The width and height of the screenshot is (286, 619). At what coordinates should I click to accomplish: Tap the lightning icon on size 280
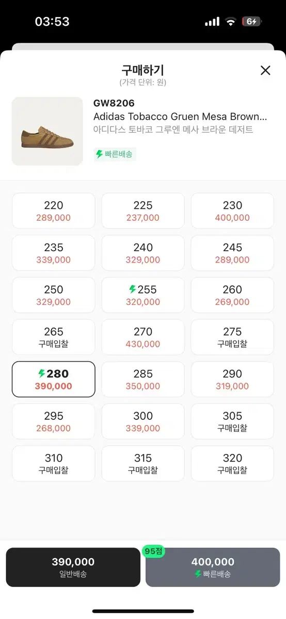click(42, 373)
